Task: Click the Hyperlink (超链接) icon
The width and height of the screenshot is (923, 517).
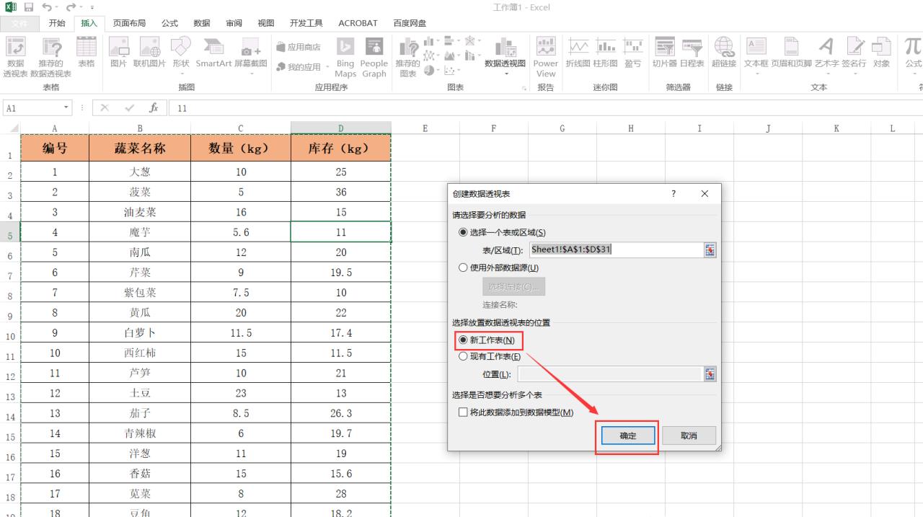Action: pyautogui.click(x=724, y=52)
